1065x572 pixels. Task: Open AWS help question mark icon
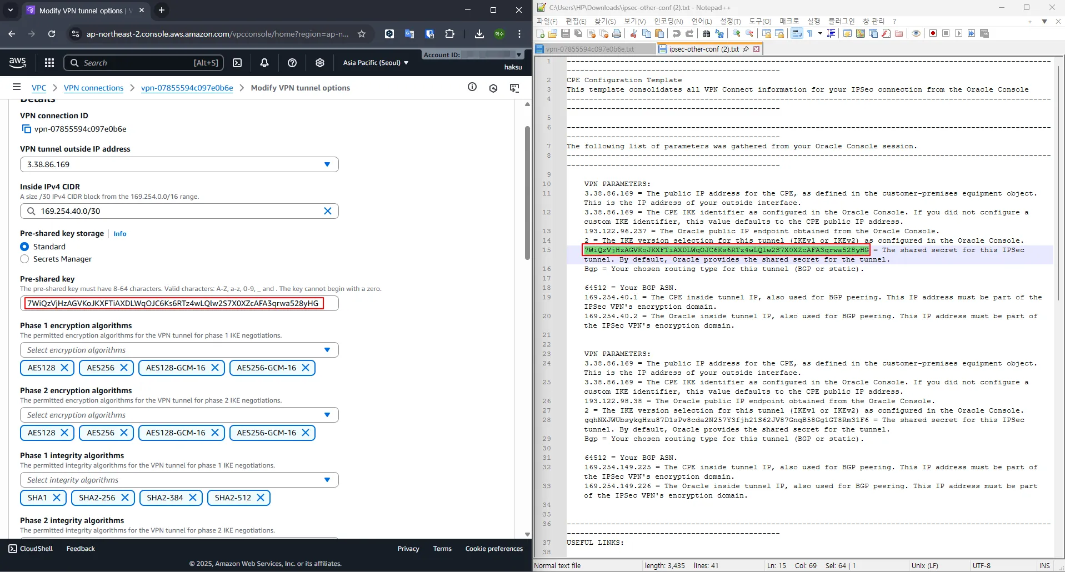pyautogui.click(x=292, y=63)
